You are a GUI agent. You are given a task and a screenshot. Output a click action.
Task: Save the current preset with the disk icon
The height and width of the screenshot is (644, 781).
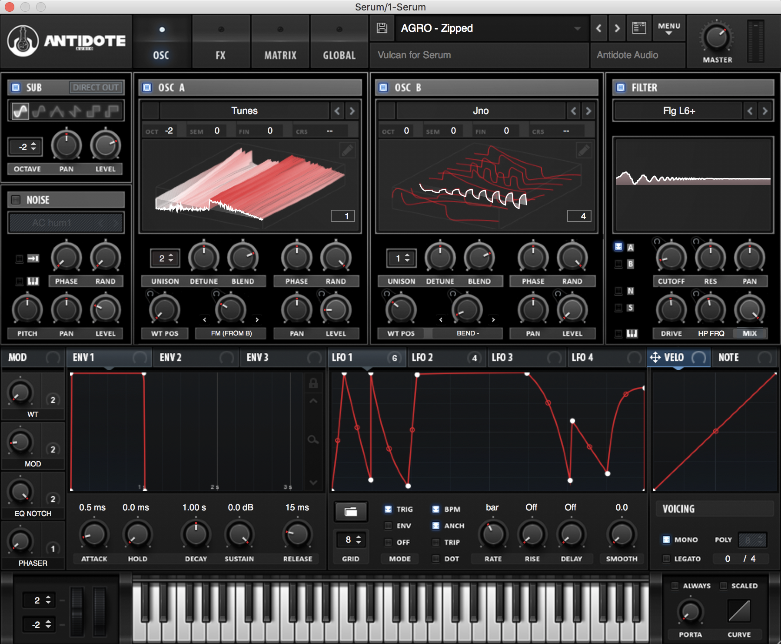(382, 28)
